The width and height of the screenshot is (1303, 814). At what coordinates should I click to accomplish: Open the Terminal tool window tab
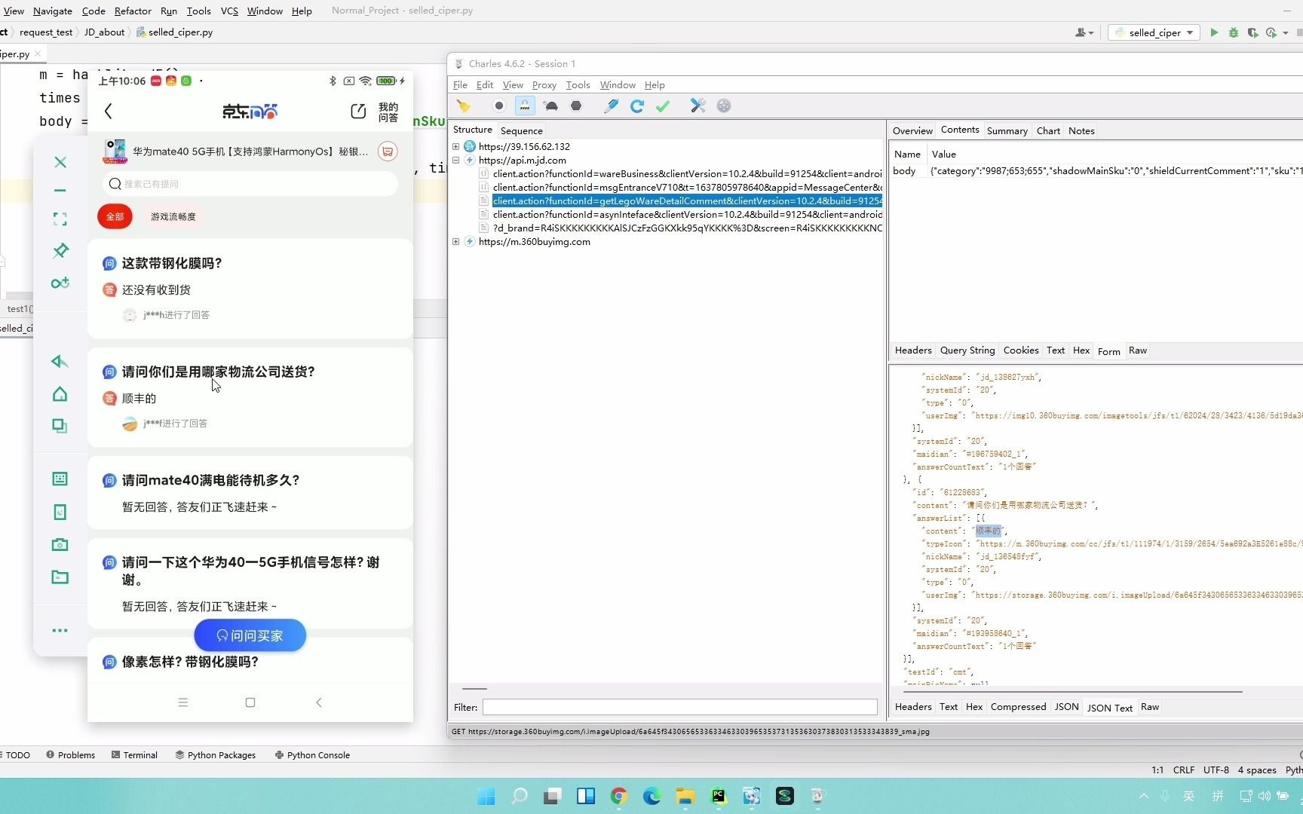tap(134, 755)
